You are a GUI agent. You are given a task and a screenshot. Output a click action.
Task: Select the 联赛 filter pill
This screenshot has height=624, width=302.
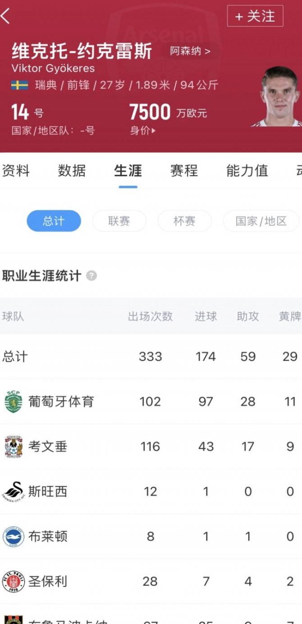pyautogui.click(x=119, y=221)
